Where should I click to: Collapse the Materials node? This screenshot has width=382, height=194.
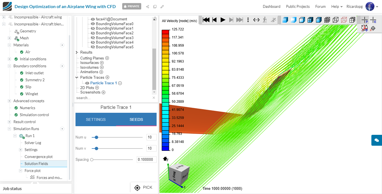point(10,45)
